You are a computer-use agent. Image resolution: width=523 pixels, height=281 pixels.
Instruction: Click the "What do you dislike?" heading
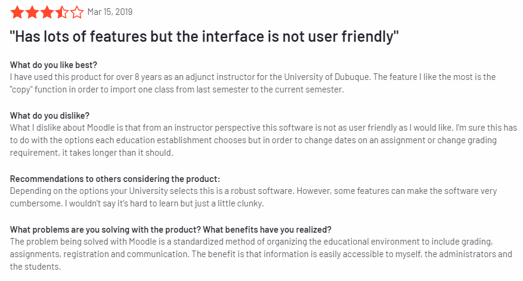[x=49, y=116]
